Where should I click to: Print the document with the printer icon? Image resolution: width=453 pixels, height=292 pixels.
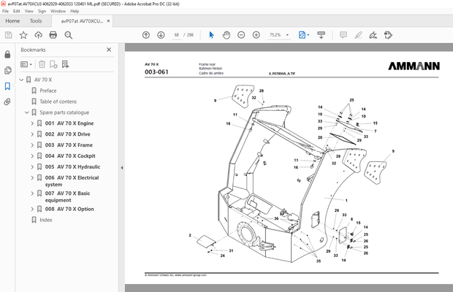53,35
